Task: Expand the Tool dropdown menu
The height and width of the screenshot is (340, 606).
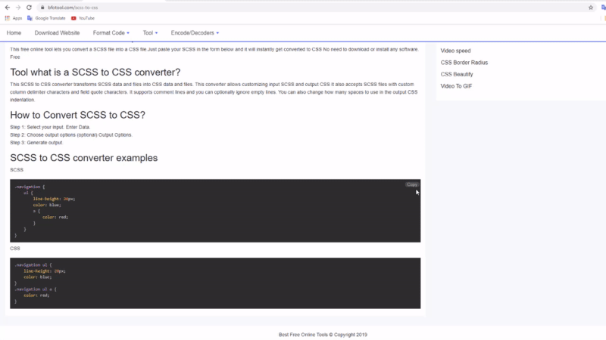Action: tap(150, 33)
